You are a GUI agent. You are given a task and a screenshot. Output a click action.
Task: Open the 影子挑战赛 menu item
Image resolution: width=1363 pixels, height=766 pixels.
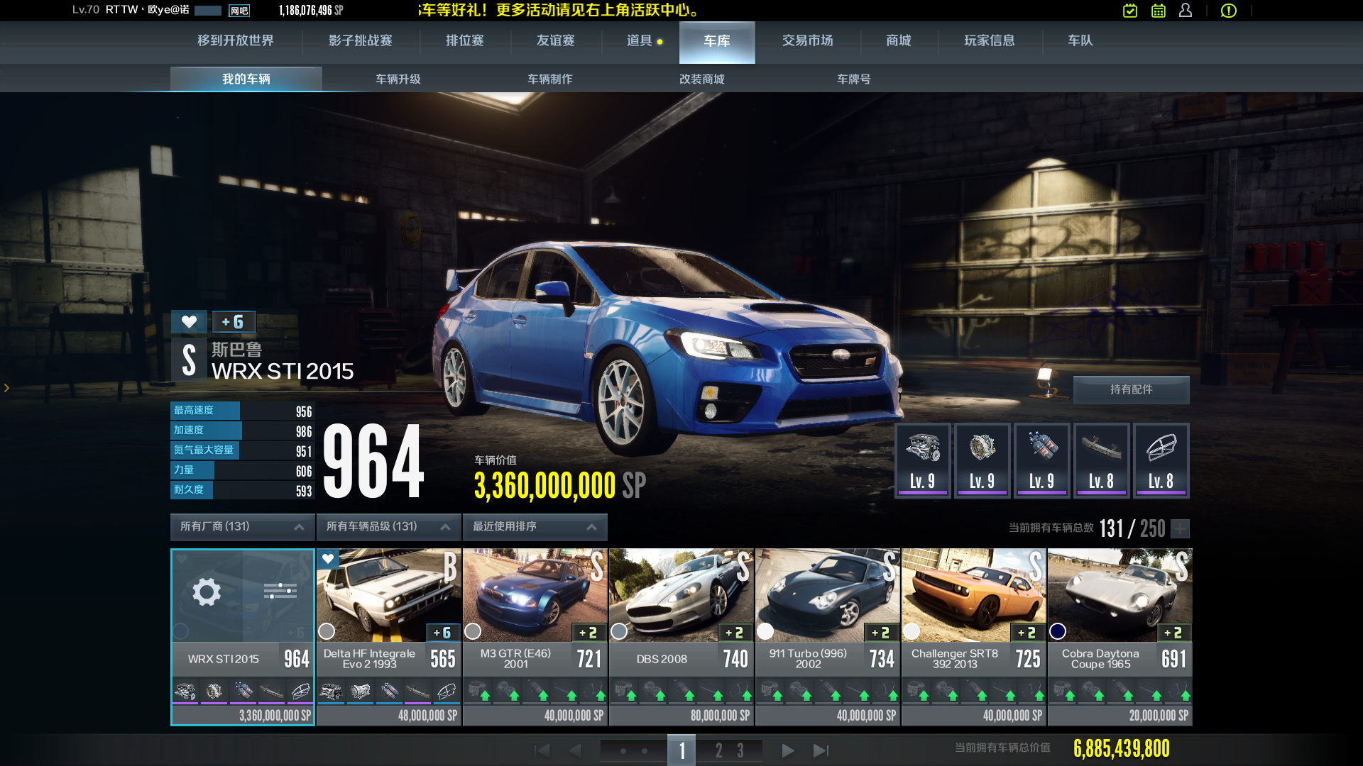coord(361,41)
